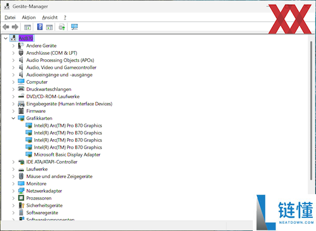The width and height of the screenshot is (316, 231).
Task: Select the Laufwerke label
Action: 37,169
